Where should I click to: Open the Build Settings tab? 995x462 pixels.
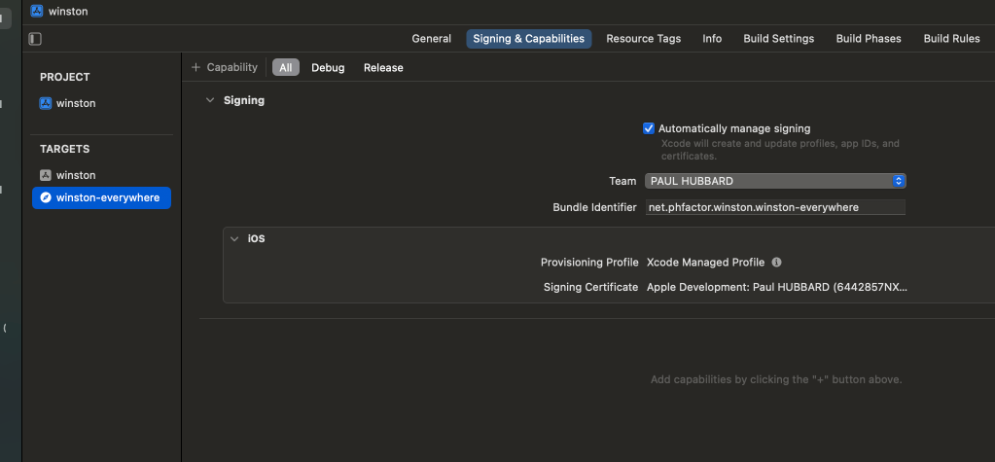point(778,39)
